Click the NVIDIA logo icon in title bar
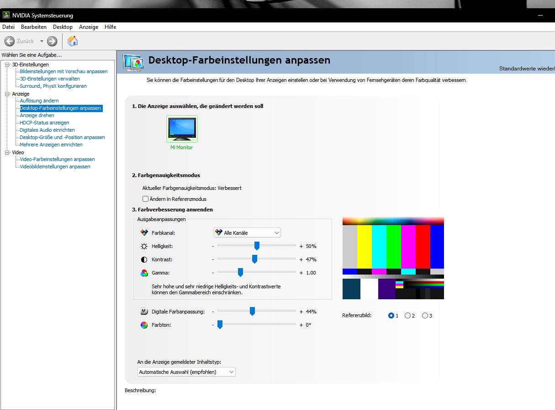Image resolution: width=555 pixels, height=410 pixels. [6, 16]
